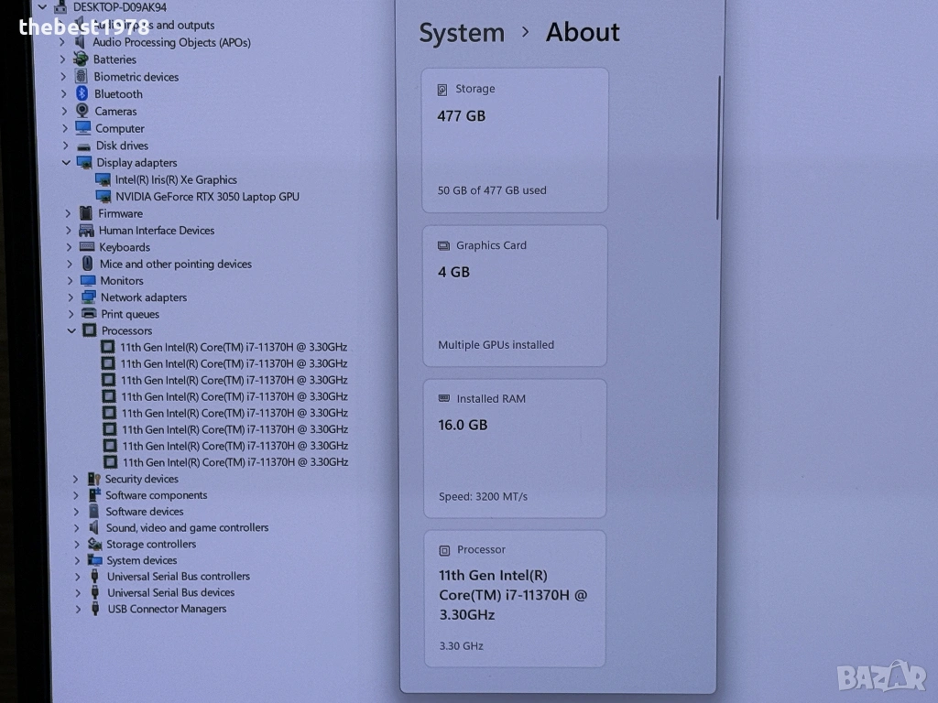This screenshot has height=703, width=938.
Task: Select Intel(R) Iris(R) Xe Graphics adapter
Action: tap(176, 180)
